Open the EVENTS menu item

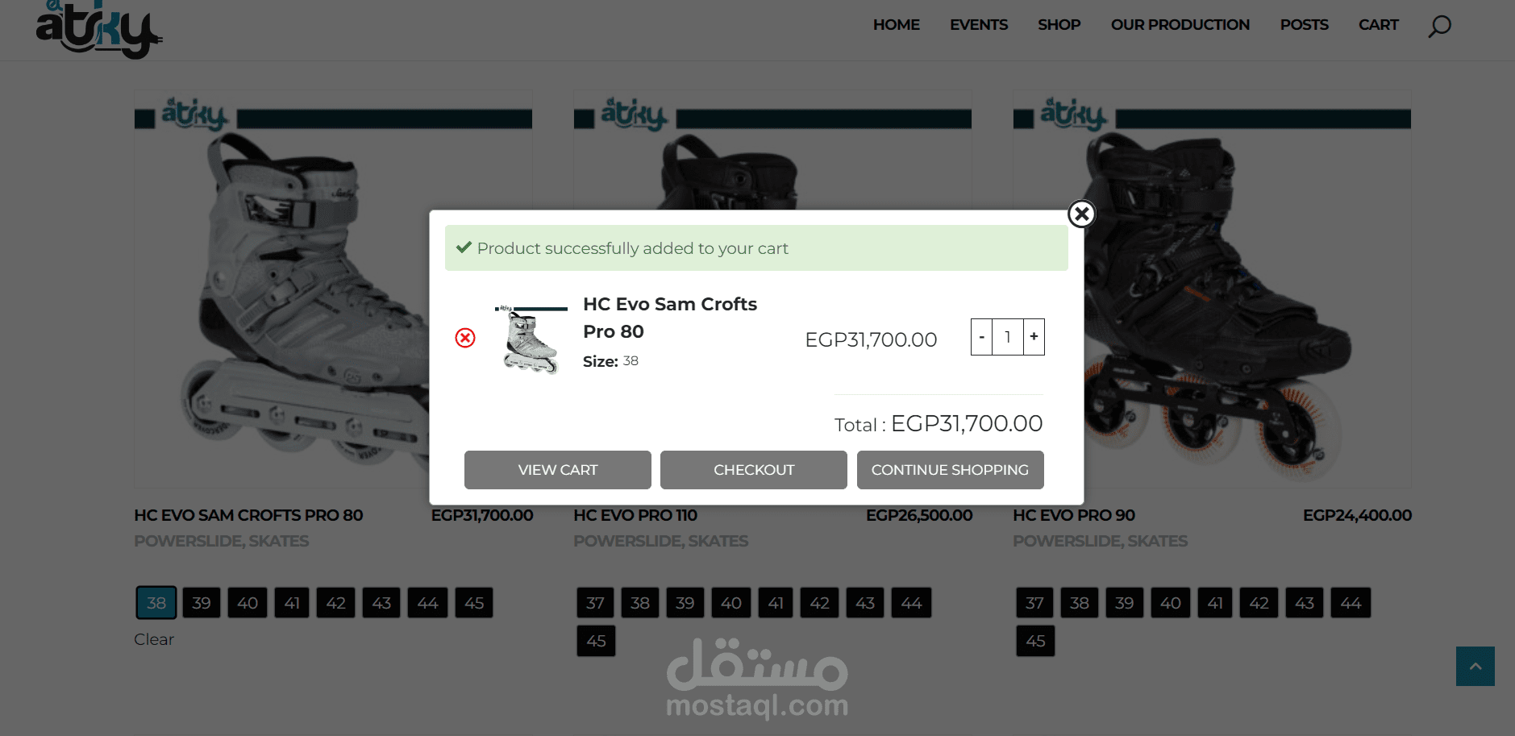pos(979,25)
